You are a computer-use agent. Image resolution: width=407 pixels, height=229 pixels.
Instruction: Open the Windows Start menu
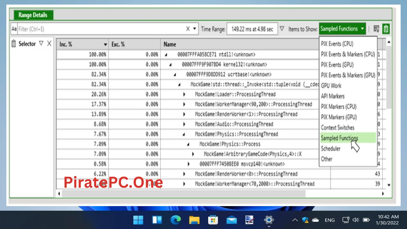tap(138, 220)
